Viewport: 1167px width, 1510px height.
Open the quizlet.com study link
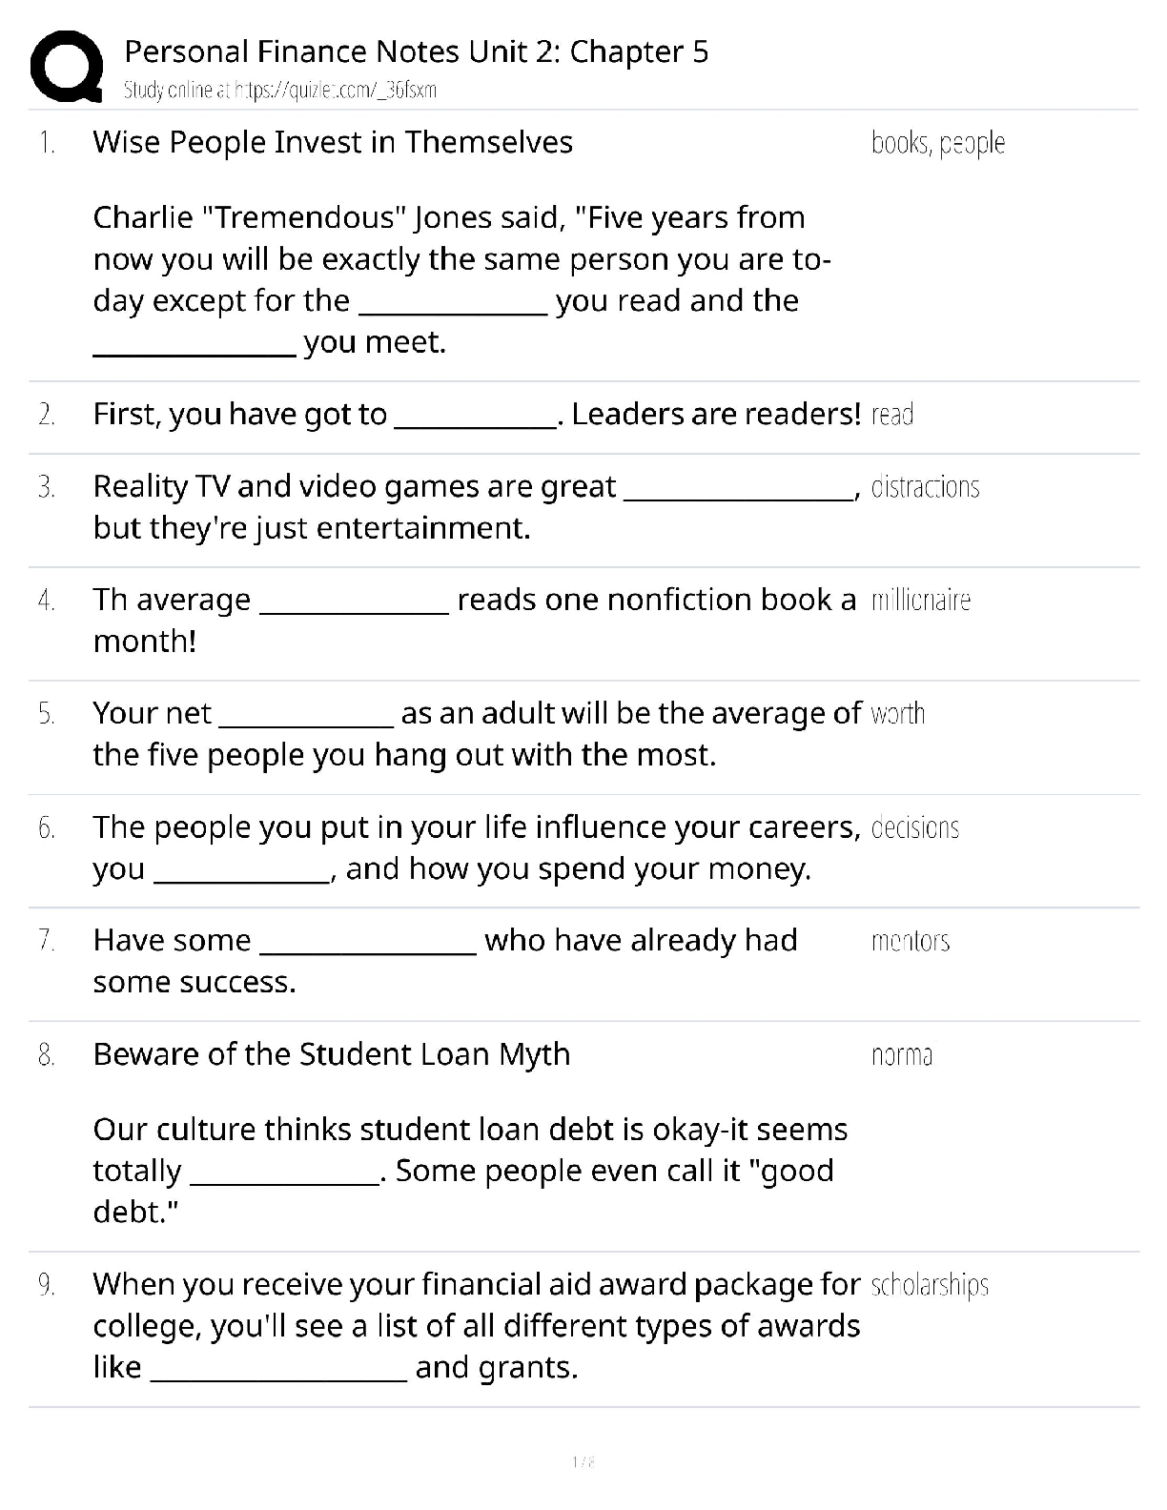(x=280, y=91)
